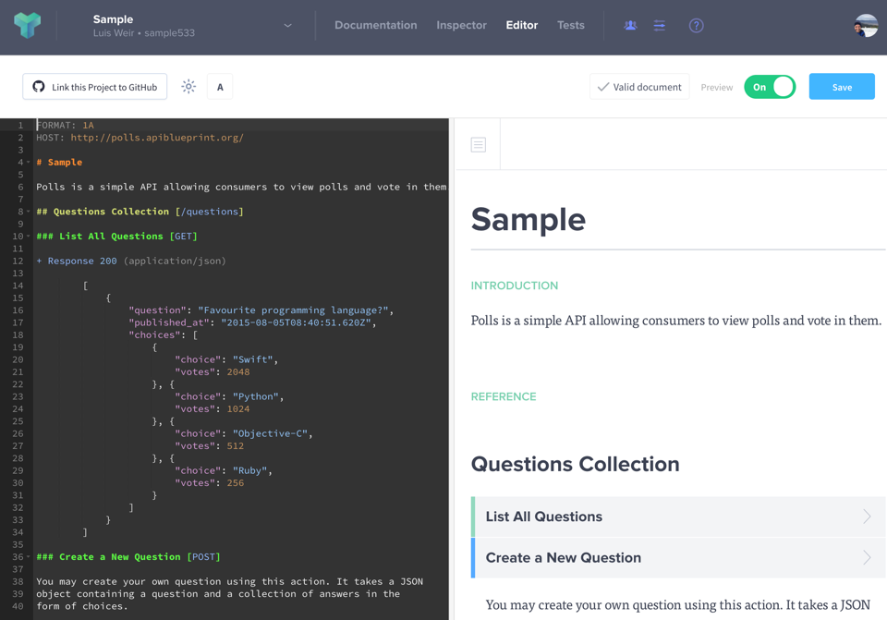This screenshot has width=887, height=620.
Task: Click Link this Project to GitHub
Action: pyautogui.click(x=95, y=87)
